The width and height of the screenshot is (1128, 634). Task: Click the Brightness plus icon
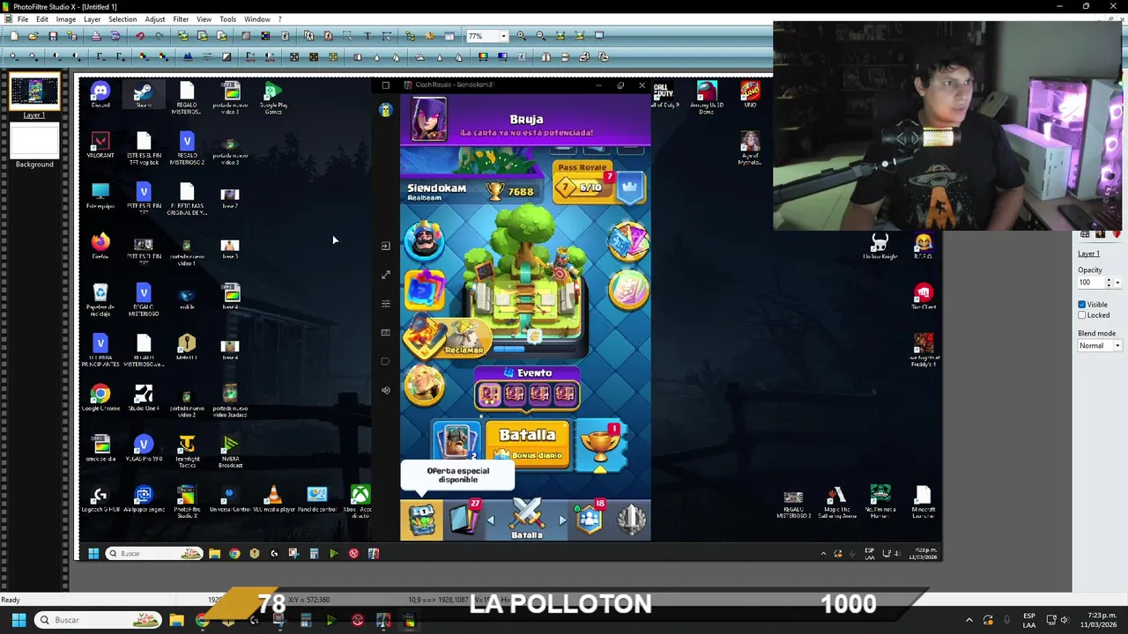coord(33,56)
